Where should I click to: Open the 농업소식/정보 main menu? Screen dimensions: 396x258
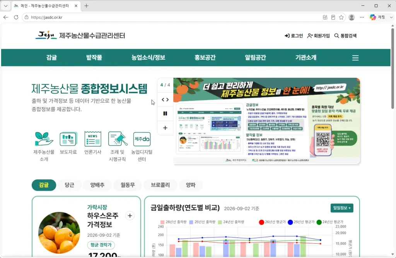[x=148, y=57]
